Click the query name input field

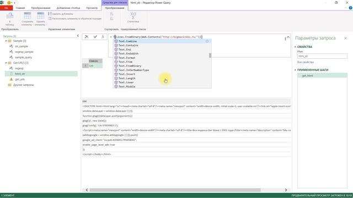(322, 56)
